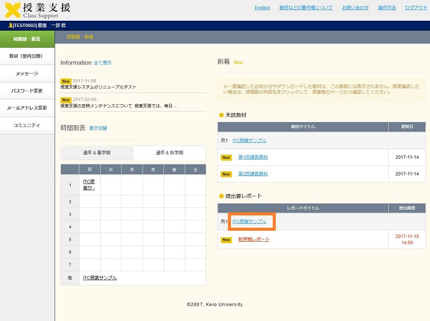The height and width of the screenshot is (321, 430).
Task: Open ITC授業サンプル in timetable 他 row
Action: coord(100,278)
